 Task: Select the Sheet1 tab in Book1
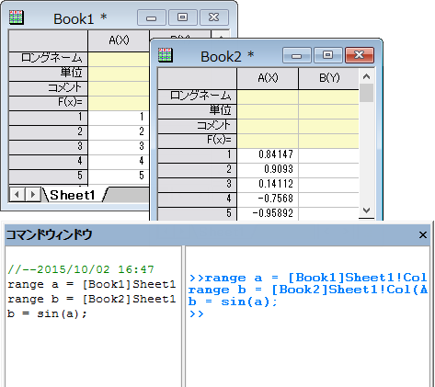pyautogui.click(x=73, y=195)
